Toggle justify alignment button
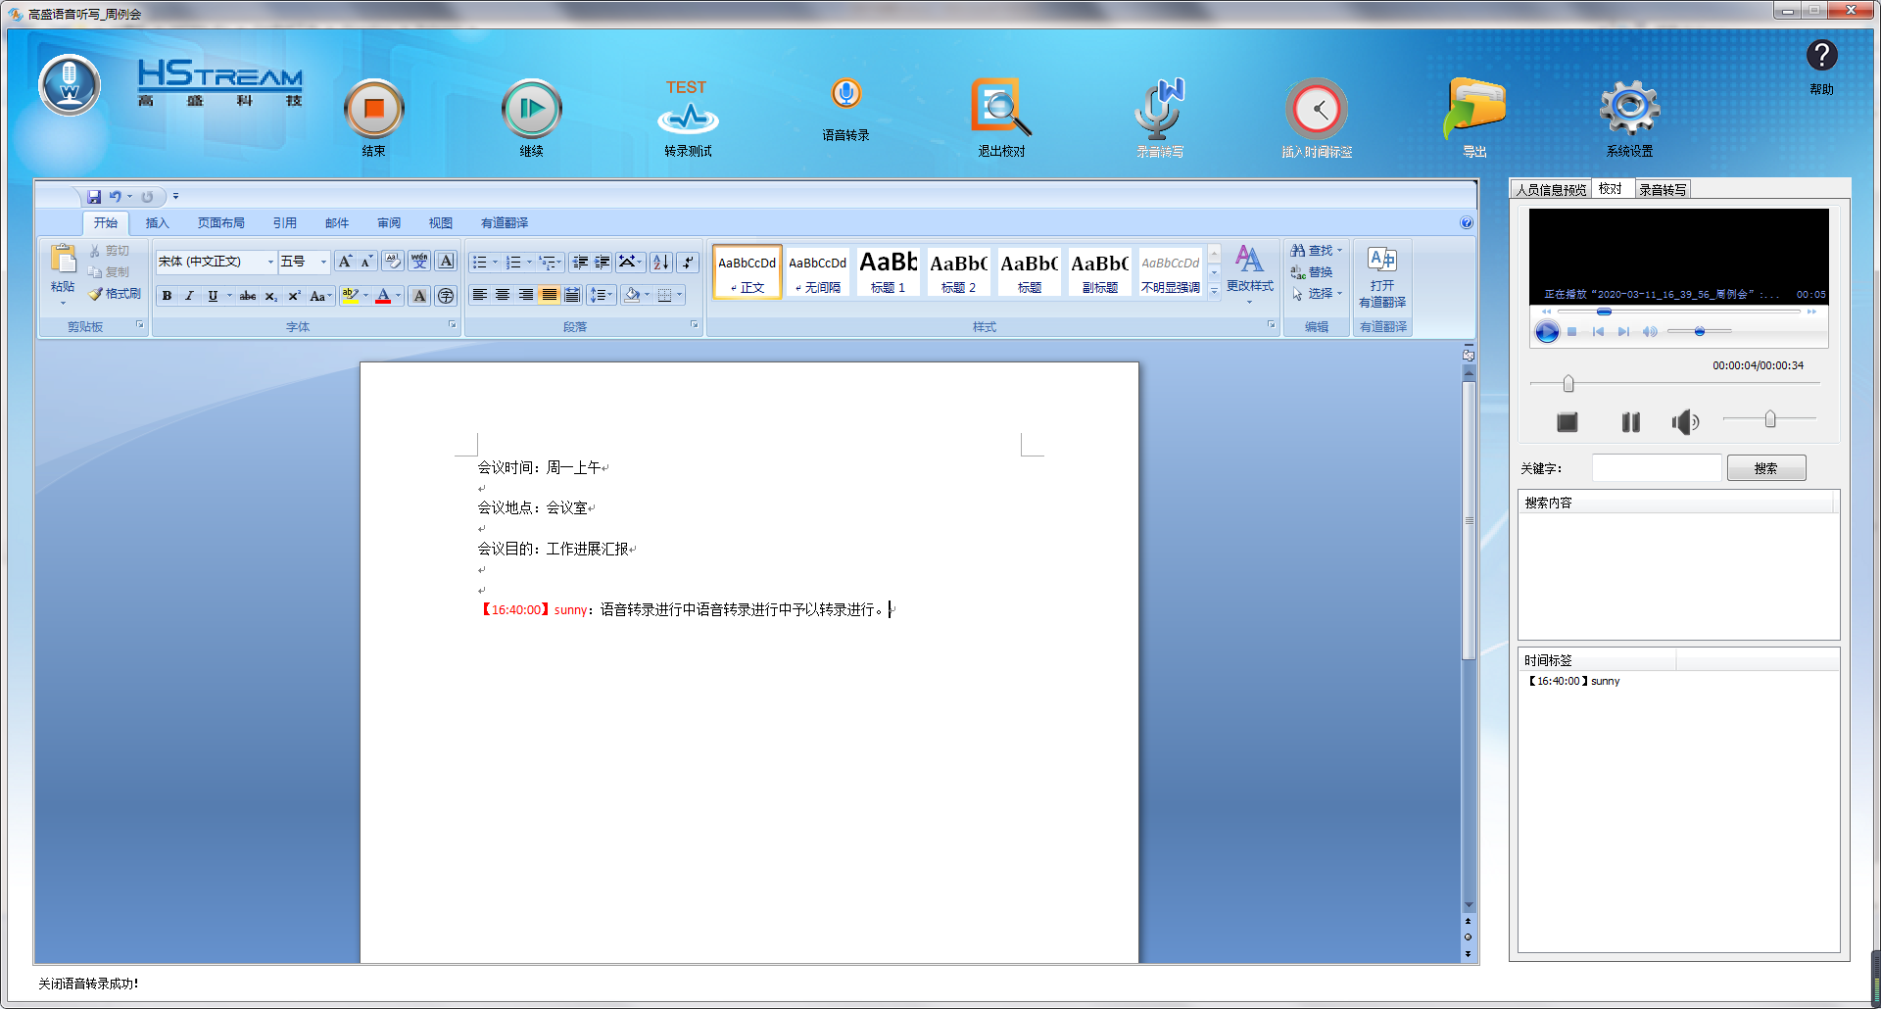This screenshot has width=1881, height=1009. [x=550, y=295]
